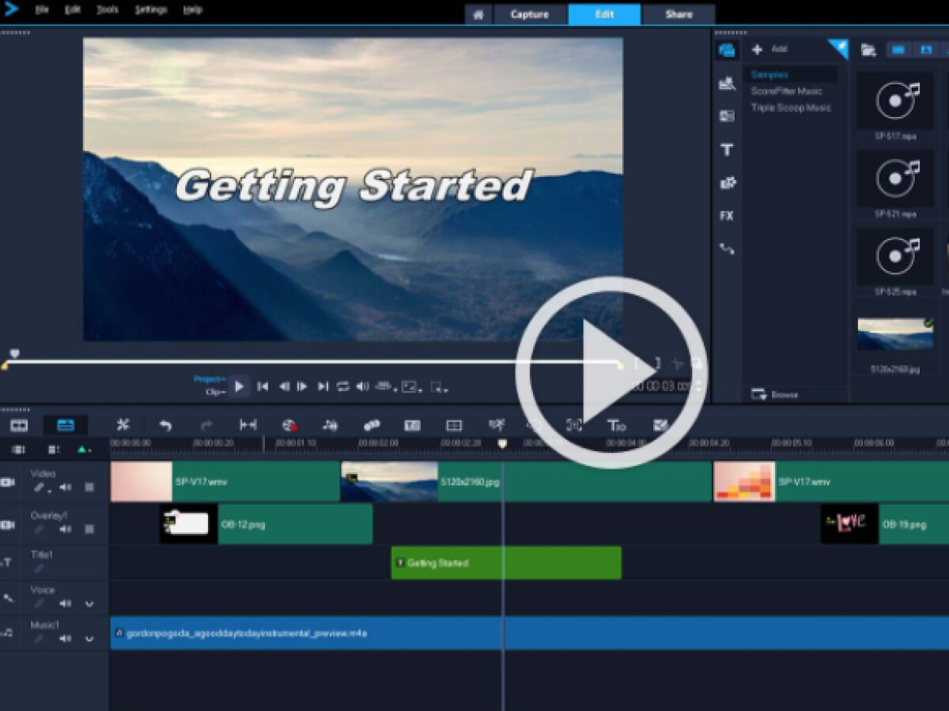This screenshot has height=711, width=949.
Task: Select the scissors trim tool
Action: click(124, 426)
